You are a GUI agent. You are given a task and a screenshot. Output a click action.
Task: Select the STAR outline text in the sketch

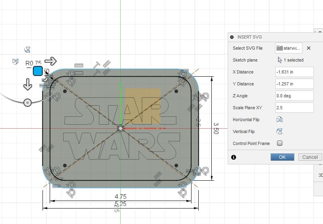pos(120,111)
